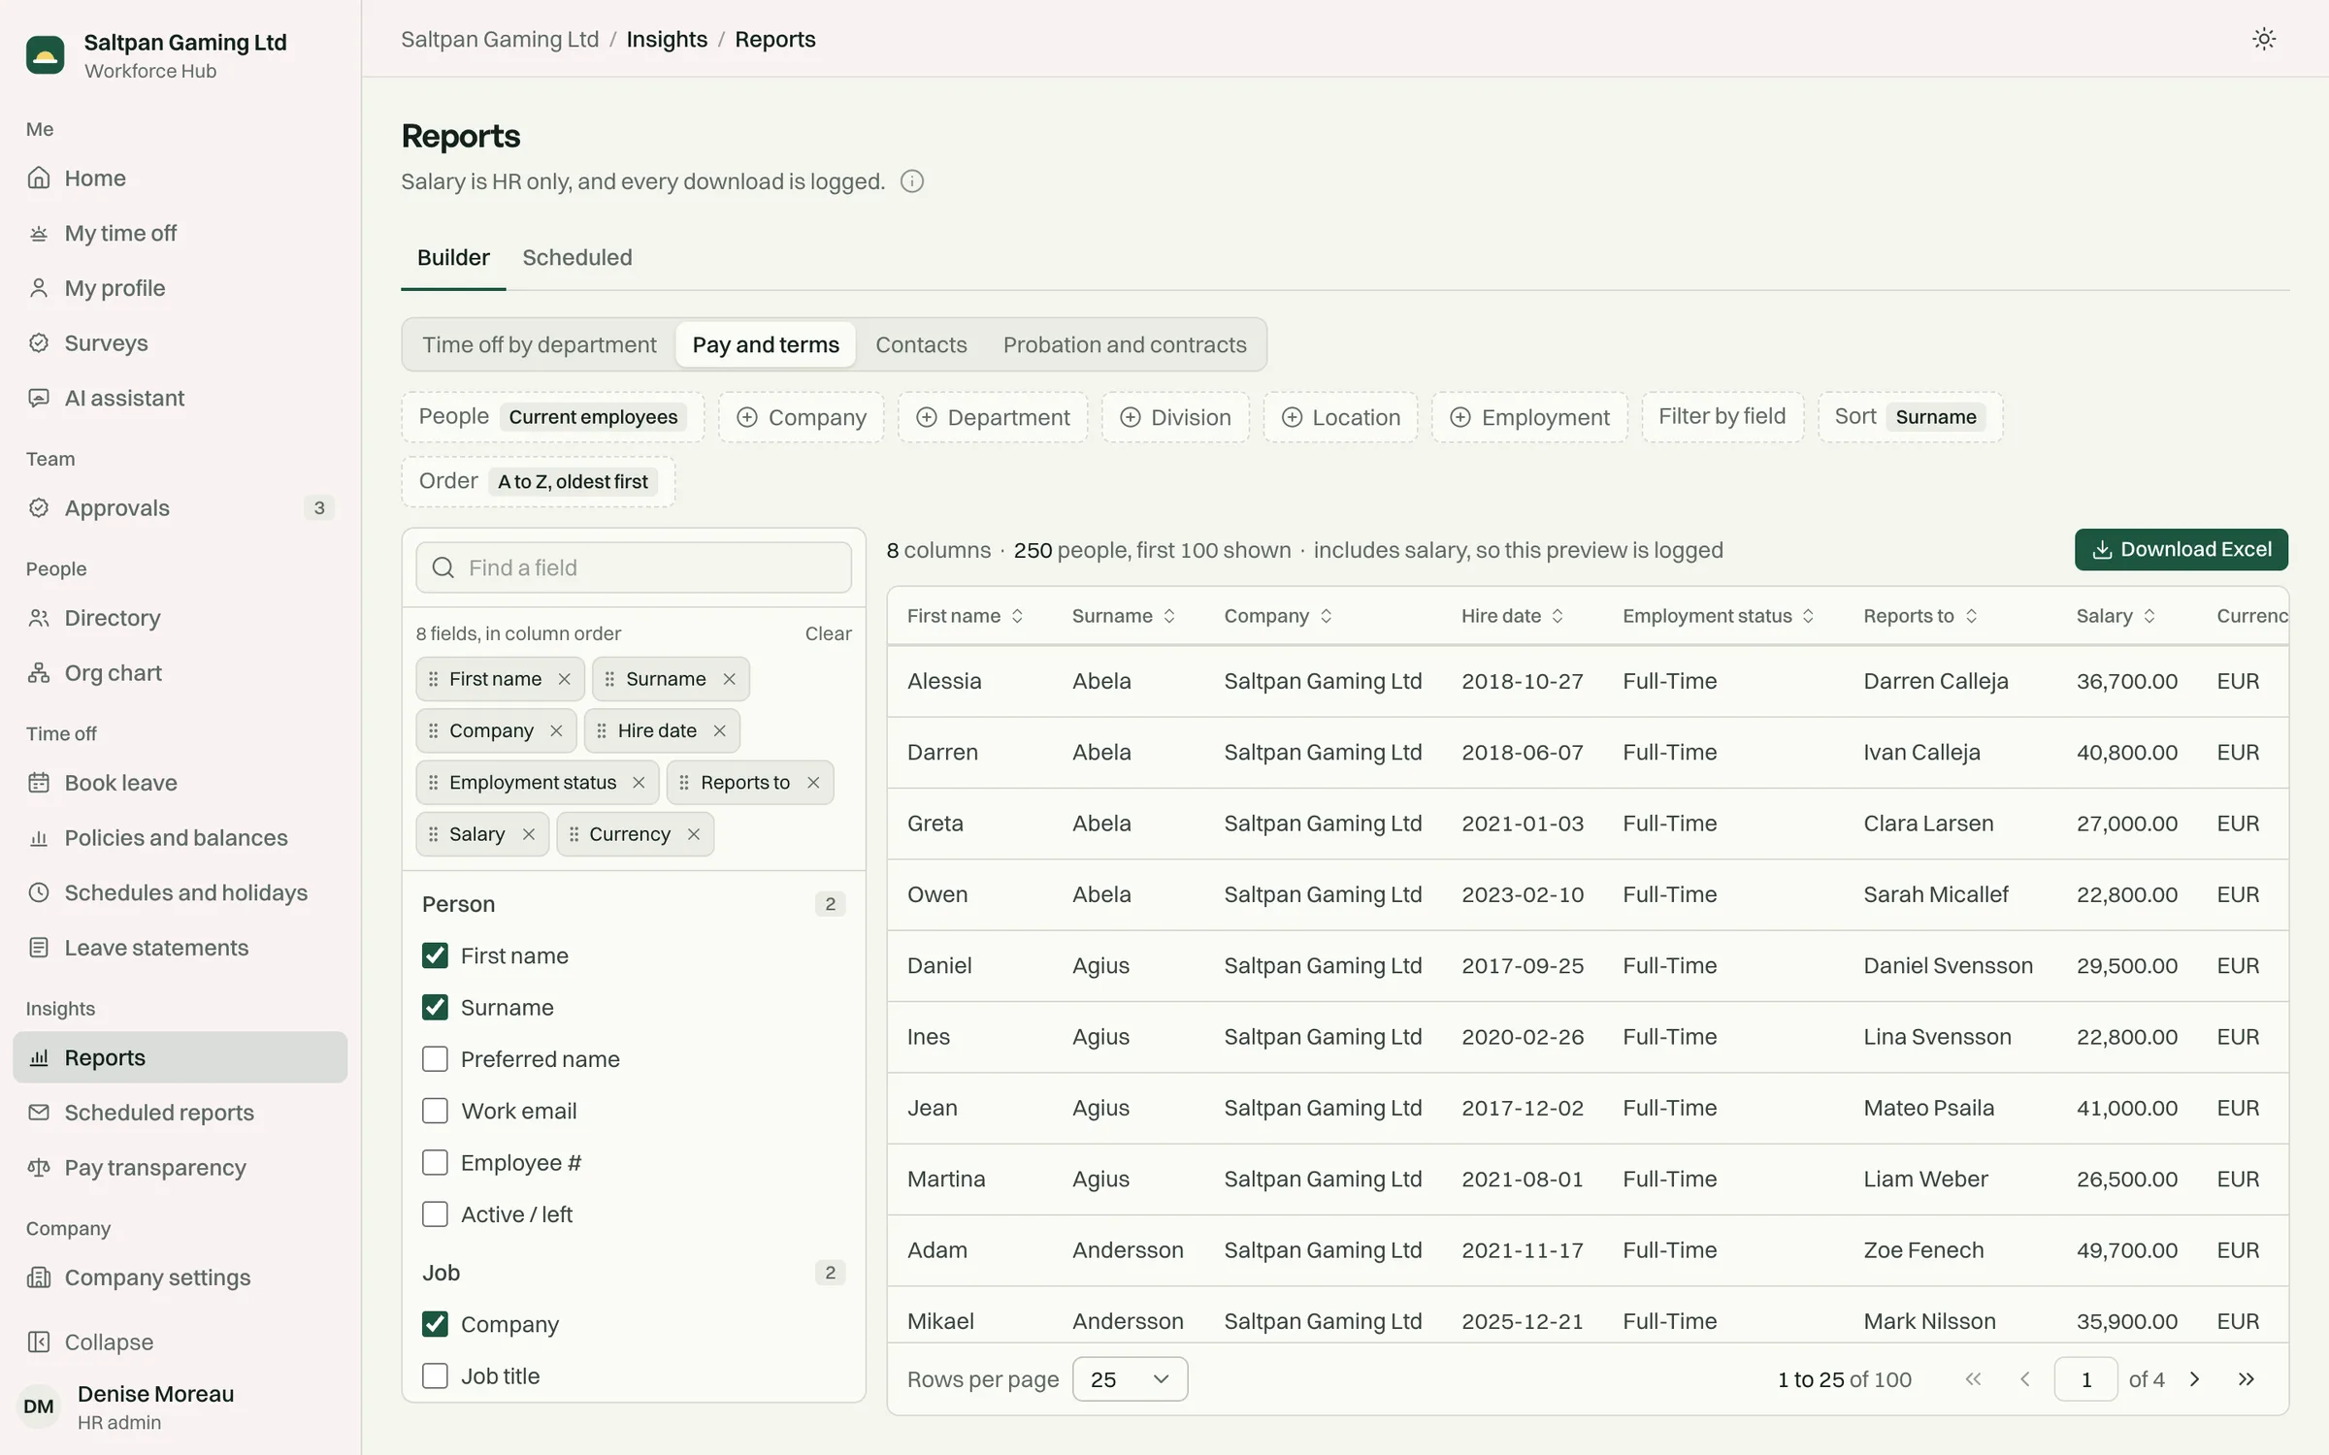Open the AI assistant page

tap(180, 398)
